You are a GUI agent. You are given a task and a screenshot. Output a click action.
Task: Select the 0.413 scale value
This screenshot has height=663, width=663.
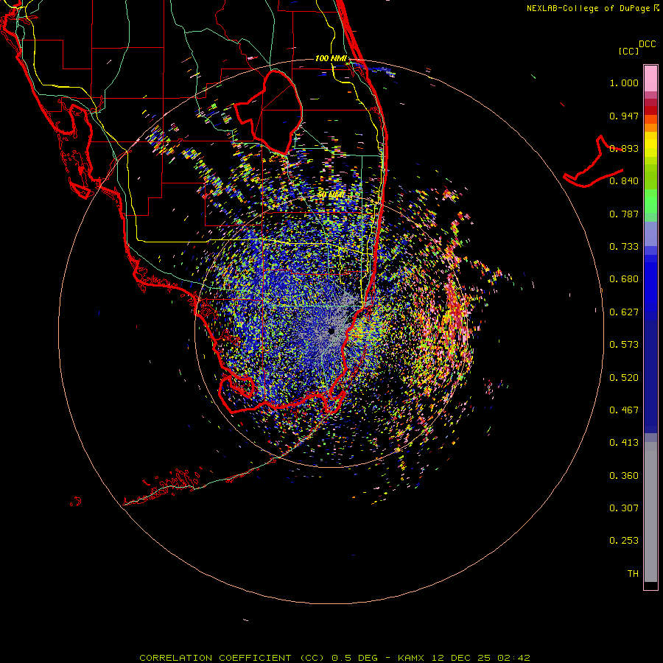(x=624, y=443)
